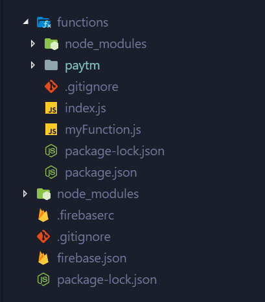This screenshot has width=265, height=302.
Task: Expand the root-level node_modules arrow
Action: (x=25, y=194)
